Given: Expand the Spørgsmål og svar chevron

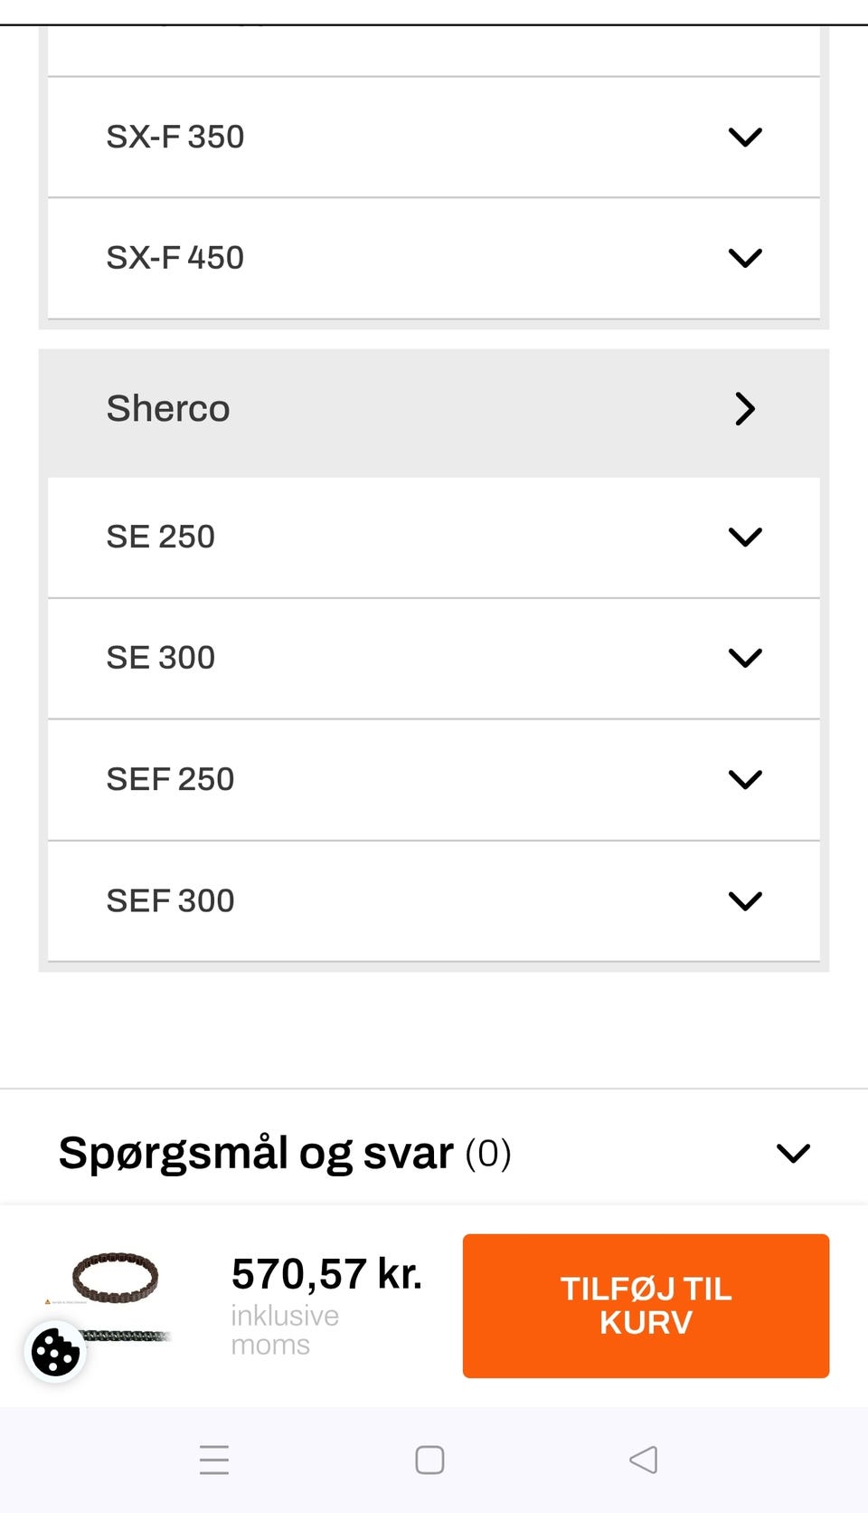Looking at the screenshot, I should [793, 1154].
